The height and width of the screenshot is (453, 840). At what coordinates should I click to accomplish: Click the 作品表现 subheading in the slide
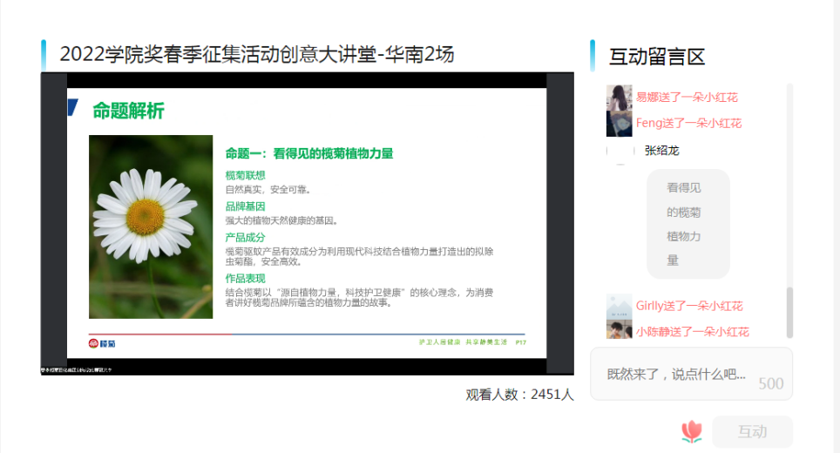246,279
